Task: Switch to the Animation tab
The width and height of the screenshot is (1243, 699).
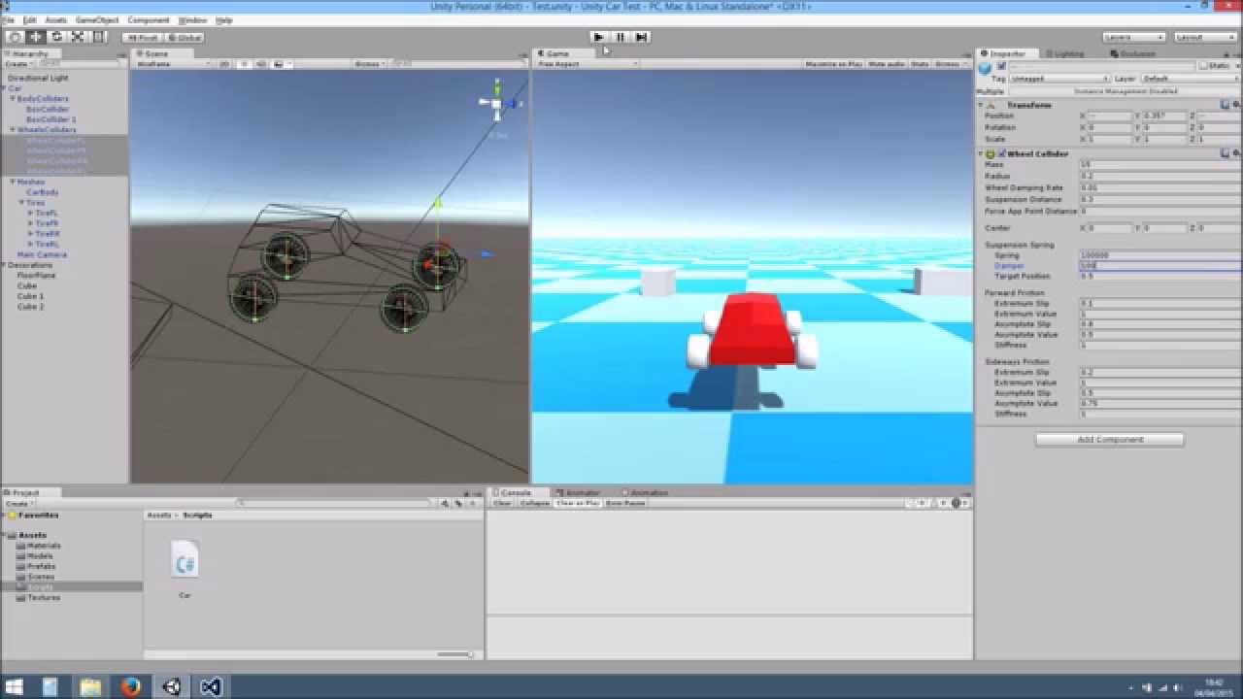Action: click(x=644, y=492)
